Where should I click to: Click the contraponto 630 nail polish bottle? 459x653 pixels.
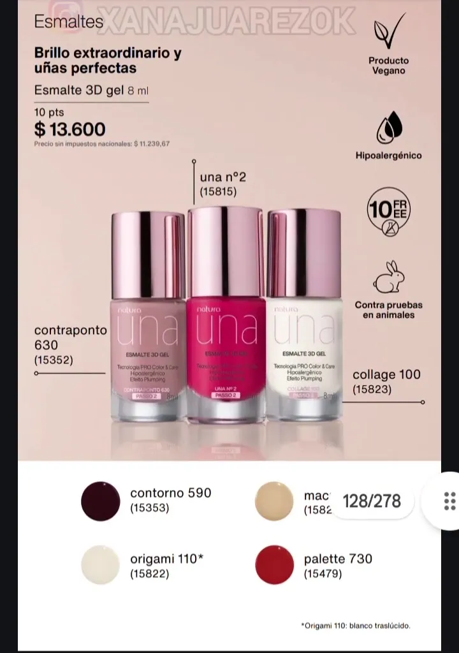[x=148, y=316]
